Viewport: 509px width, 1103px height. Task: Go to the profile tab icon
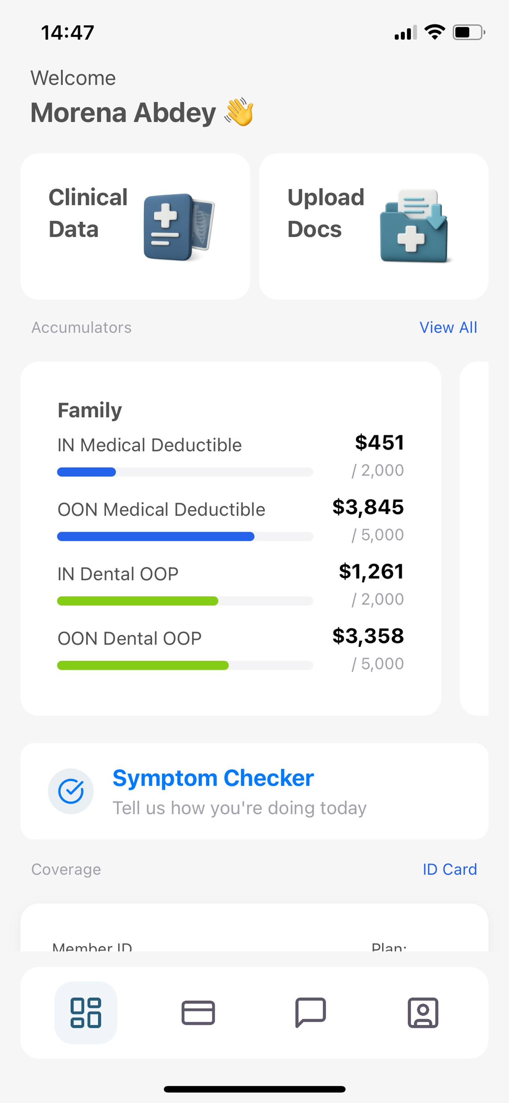[423, 1013]
